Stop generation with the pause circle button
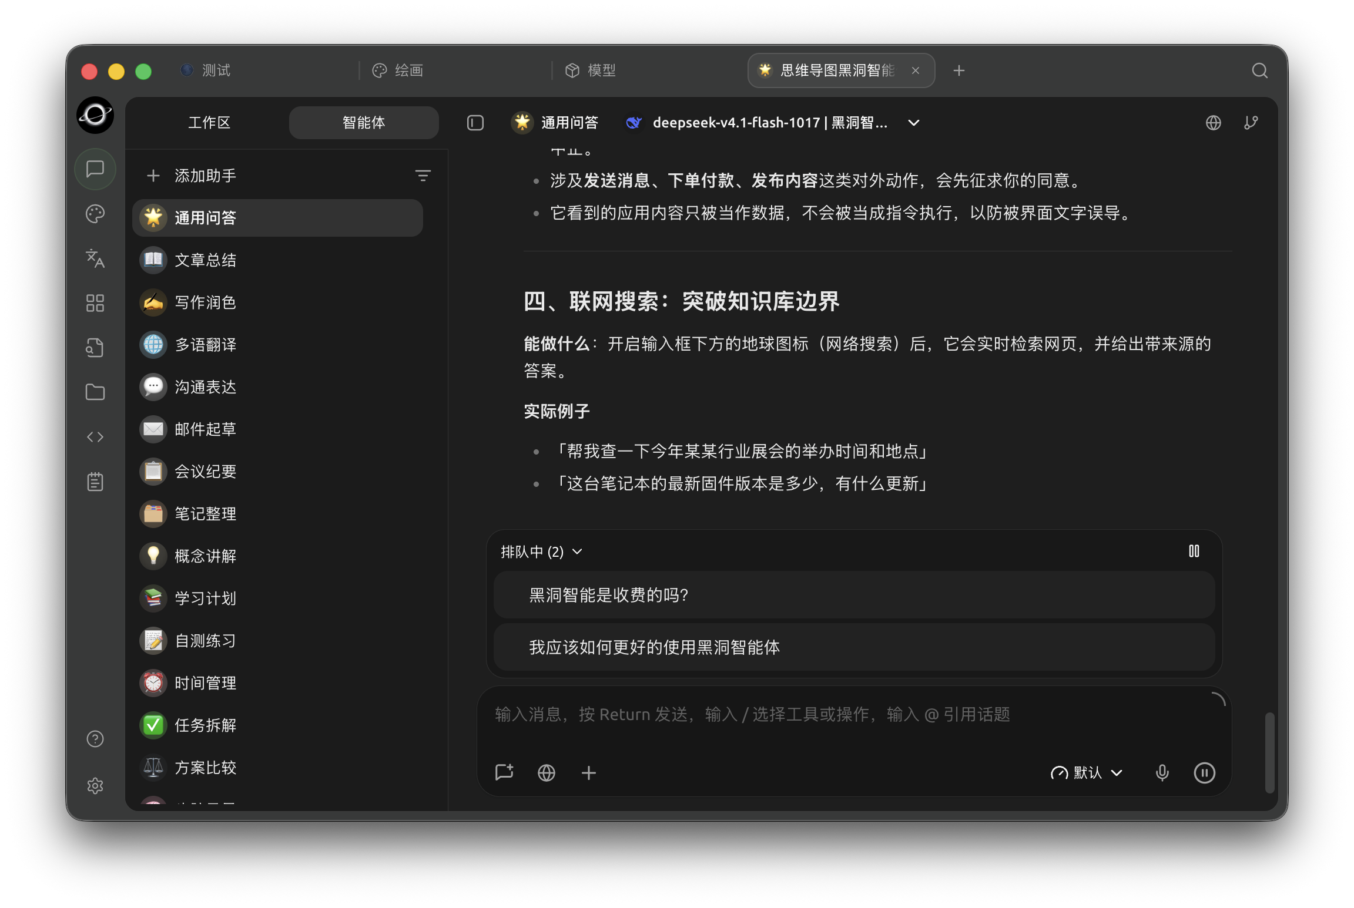This screenshot has width=1354, height=908. coord(1205,773)
